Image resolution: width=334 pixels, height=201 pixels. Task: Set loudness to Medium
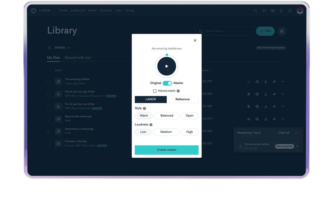click(x=166, y=132)
